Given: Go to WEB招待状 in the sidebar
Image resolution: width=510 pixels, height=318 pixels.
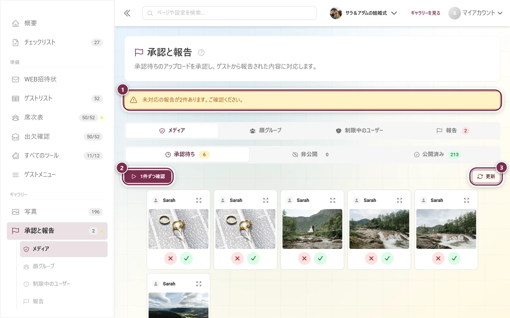Looking at the screenshot, I should [57, 79].
